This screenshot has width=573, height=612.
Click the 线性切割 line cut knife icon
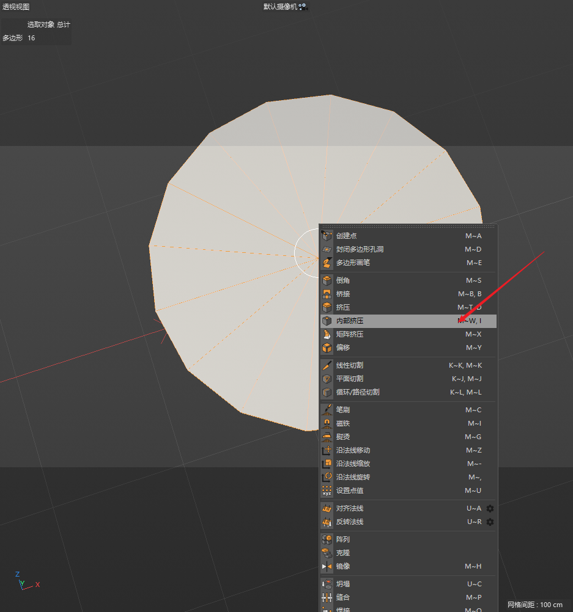327,365
